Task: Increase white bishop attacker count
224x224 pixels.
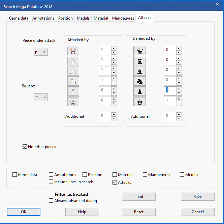Action: (114, 69)
